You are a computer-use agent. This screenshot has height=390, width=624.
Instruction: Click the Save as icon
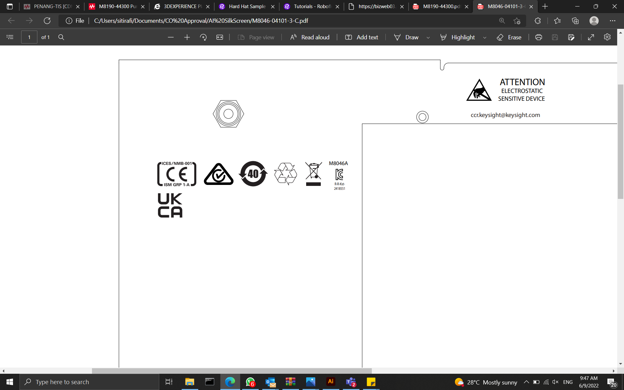[x=571, y=37]
